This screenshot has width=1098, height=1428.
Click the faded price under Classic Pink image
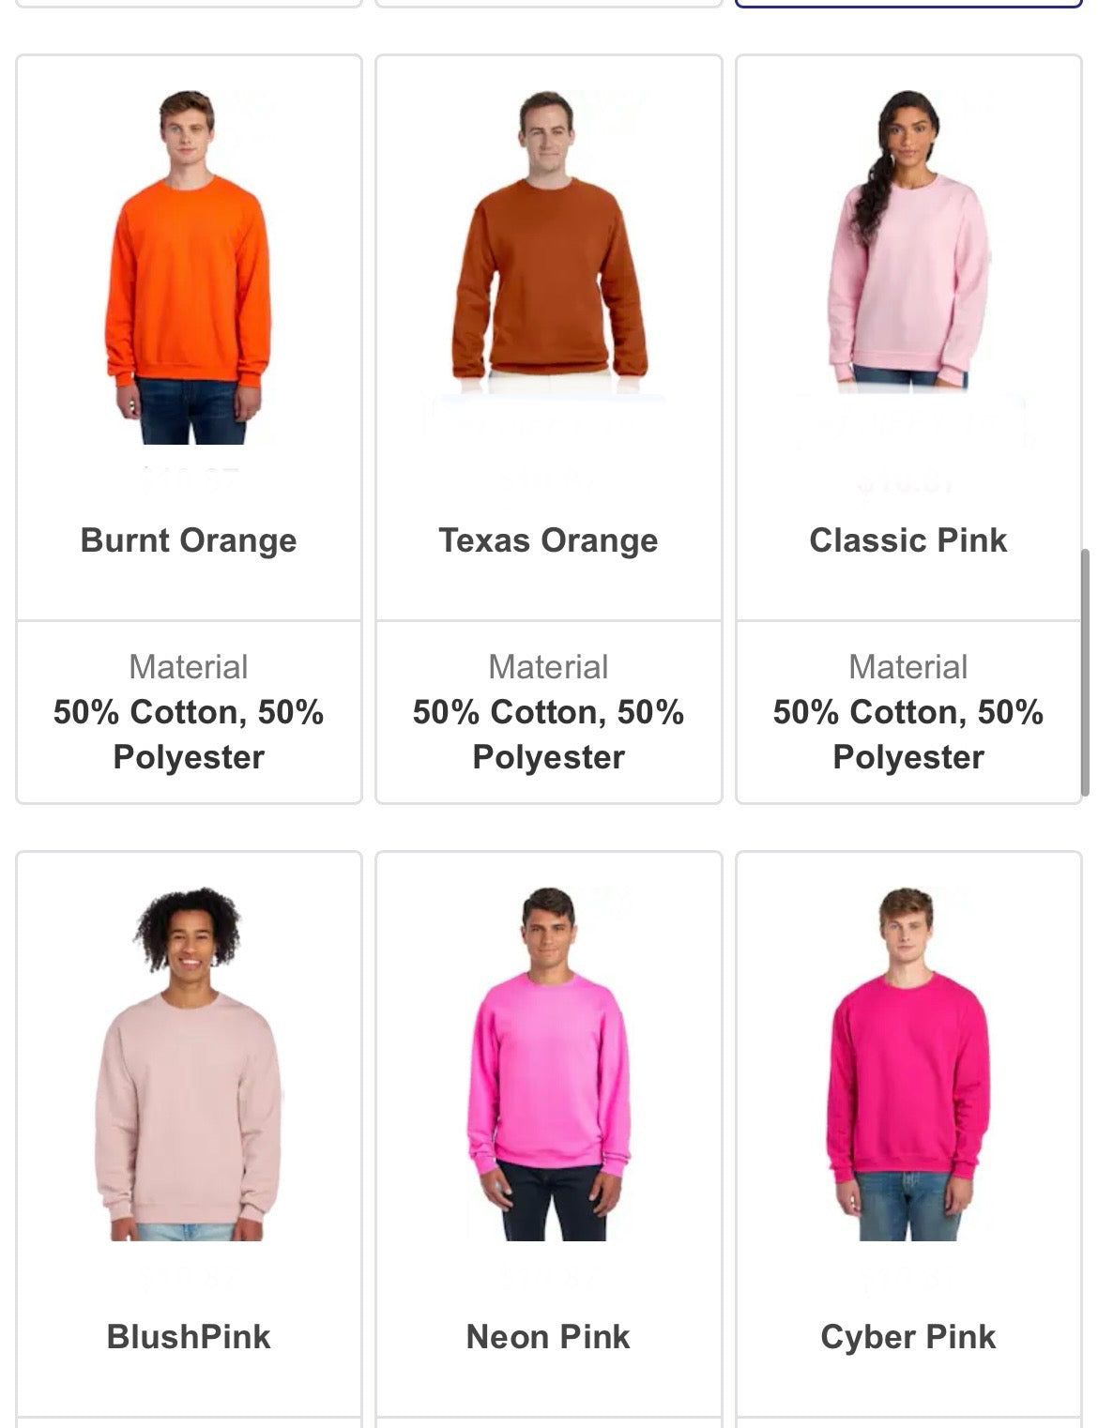(x=908, y=485)
